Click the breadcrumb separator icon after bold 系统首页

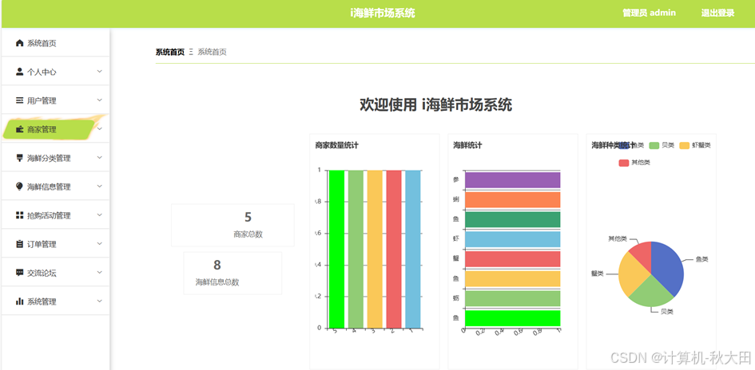[x=191, y=52]
